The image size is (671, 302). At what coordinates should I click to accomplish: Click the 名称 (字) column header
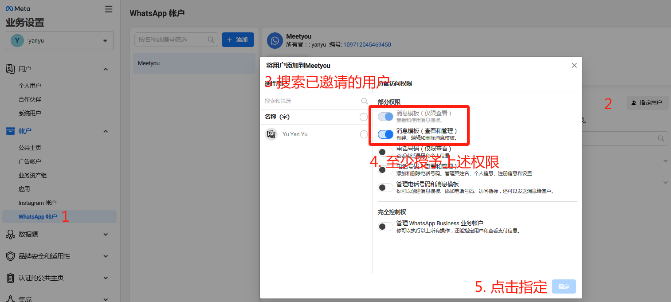[277, 117]
